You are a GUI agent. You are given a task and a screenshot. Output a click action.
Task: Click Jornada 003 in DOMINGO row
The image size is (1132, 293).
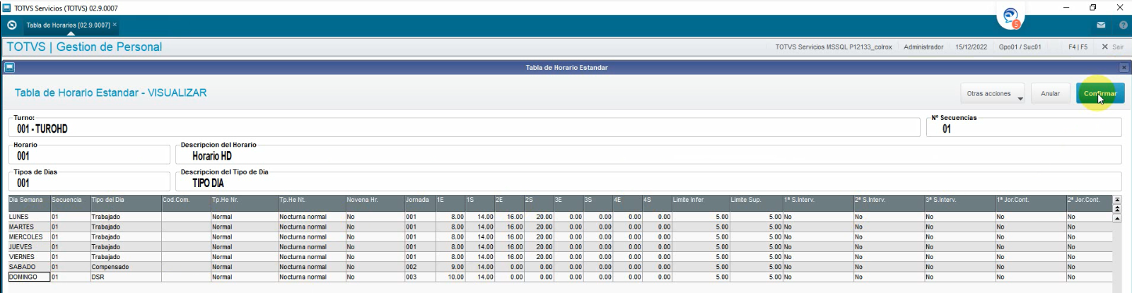point(419,277)
